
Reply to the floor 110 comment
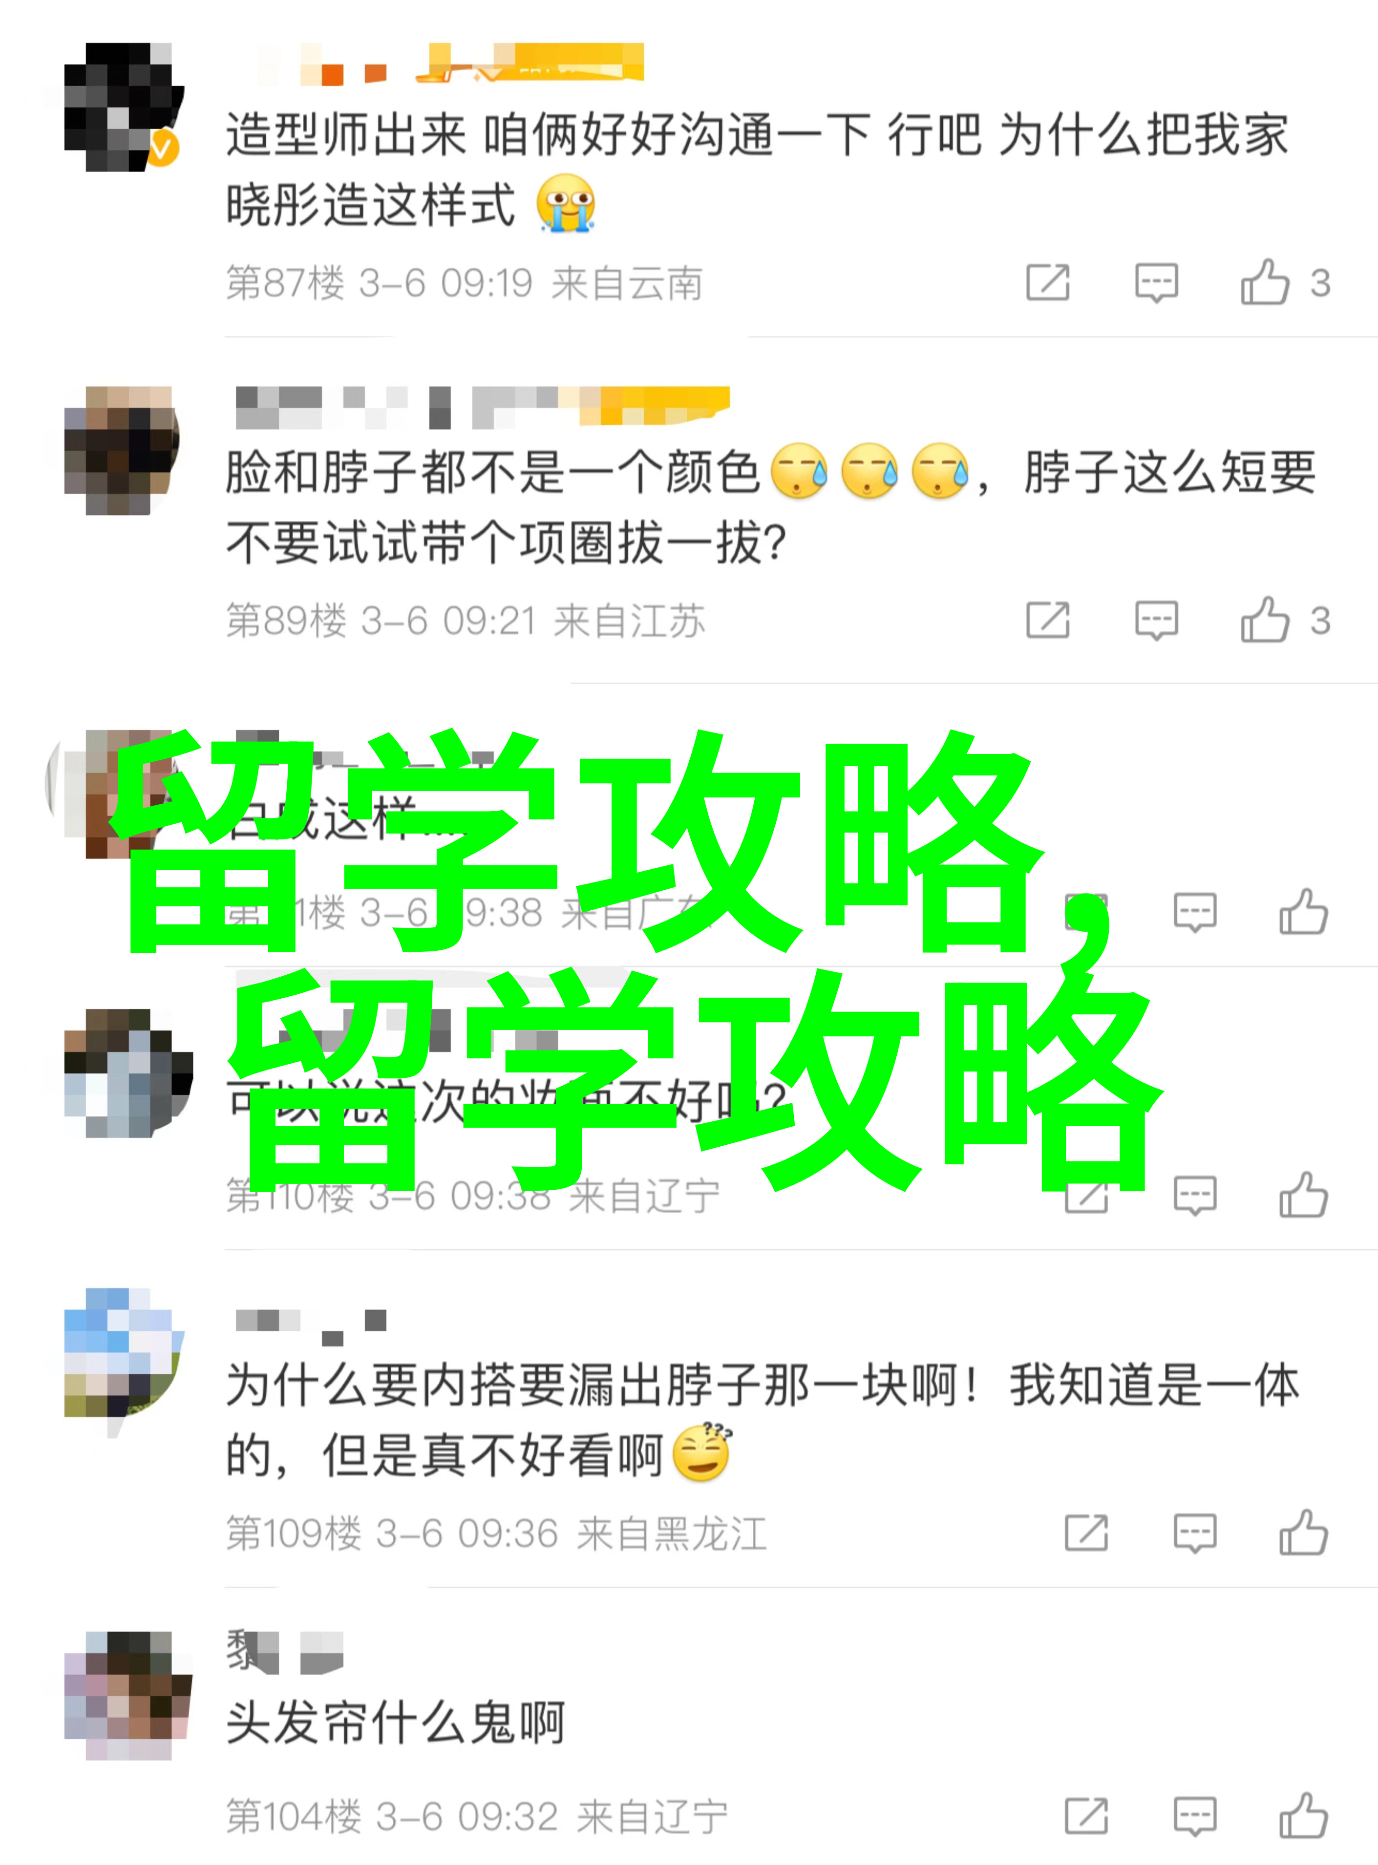coord(1194,1196)
